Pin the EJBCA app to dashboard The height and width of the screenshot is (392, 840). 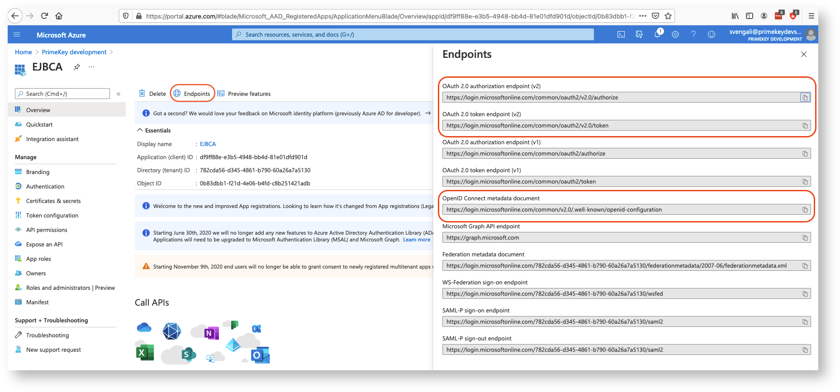point(77,67)
